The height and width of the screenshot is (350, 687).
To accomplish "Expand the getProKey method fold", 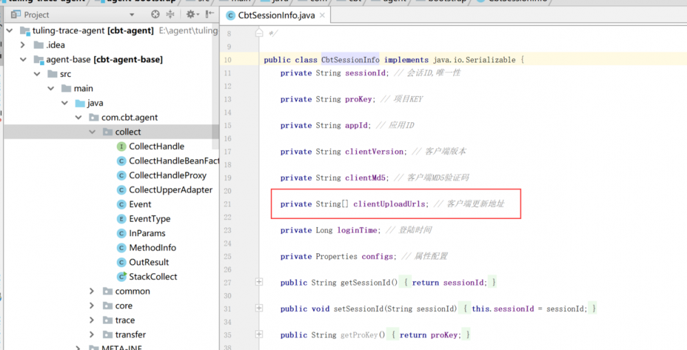I will (259, 335).
